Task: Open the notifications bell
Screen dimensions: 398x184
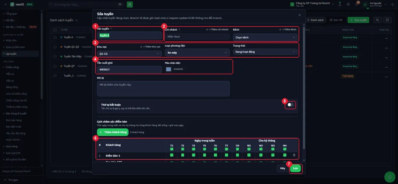Action: coord(356,4)
